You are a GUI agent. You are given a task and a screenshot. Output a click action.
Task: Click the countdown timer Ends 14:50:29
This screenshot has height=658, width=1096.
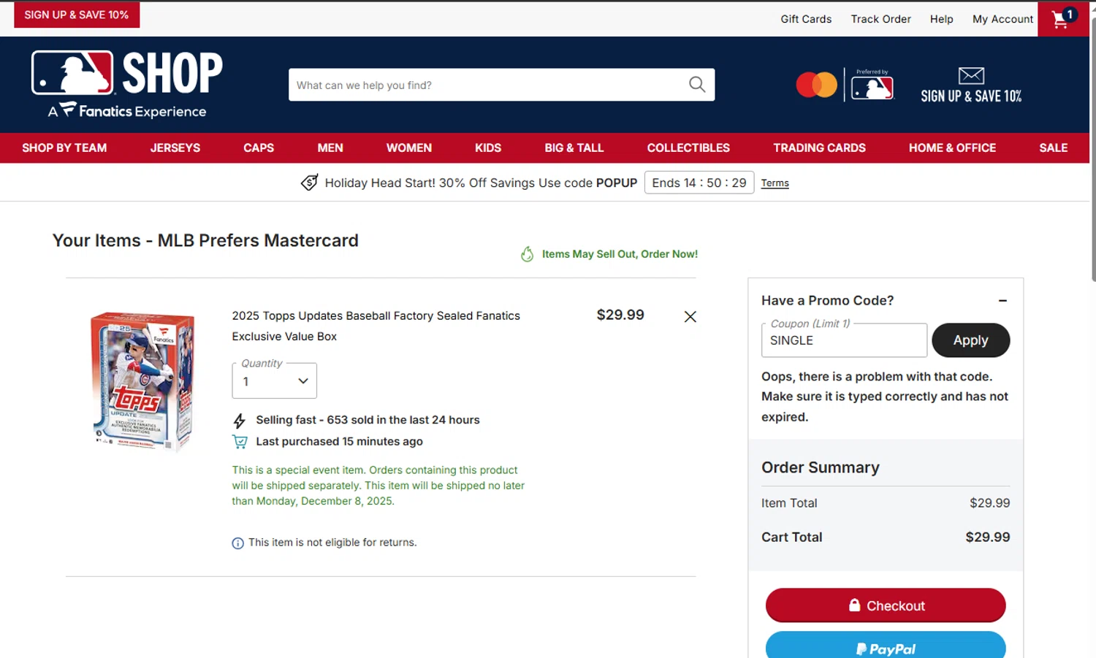[x=699, y=183]
